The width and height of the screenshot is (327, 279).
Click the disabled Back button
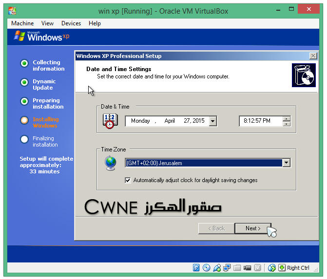coord(216,228)
